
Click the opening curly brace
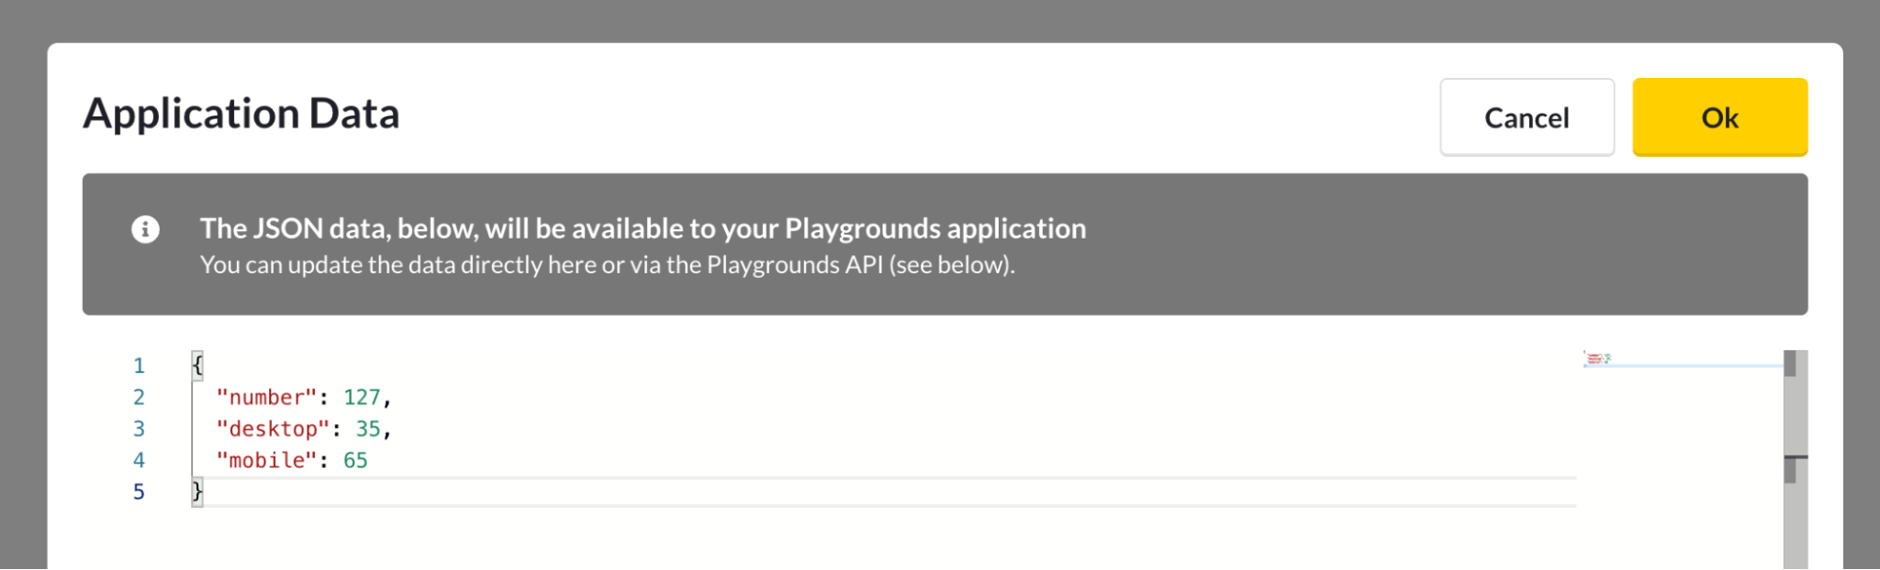pos(197,365)
